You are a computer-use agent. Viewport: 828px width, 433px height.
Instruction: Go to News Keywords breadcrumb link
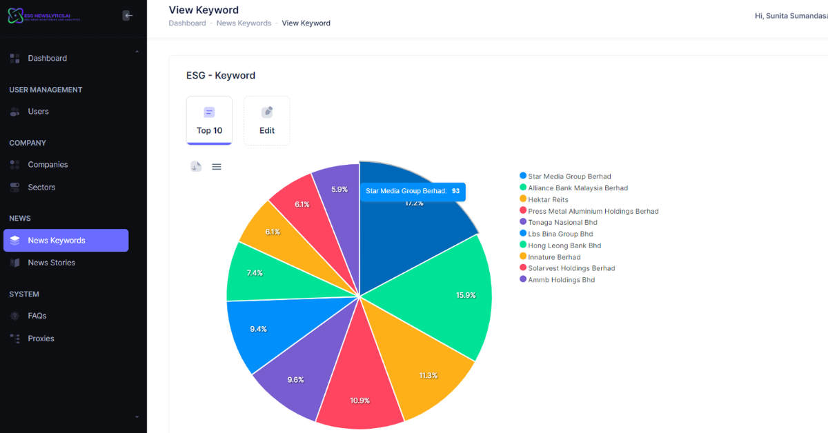point(244,23)
